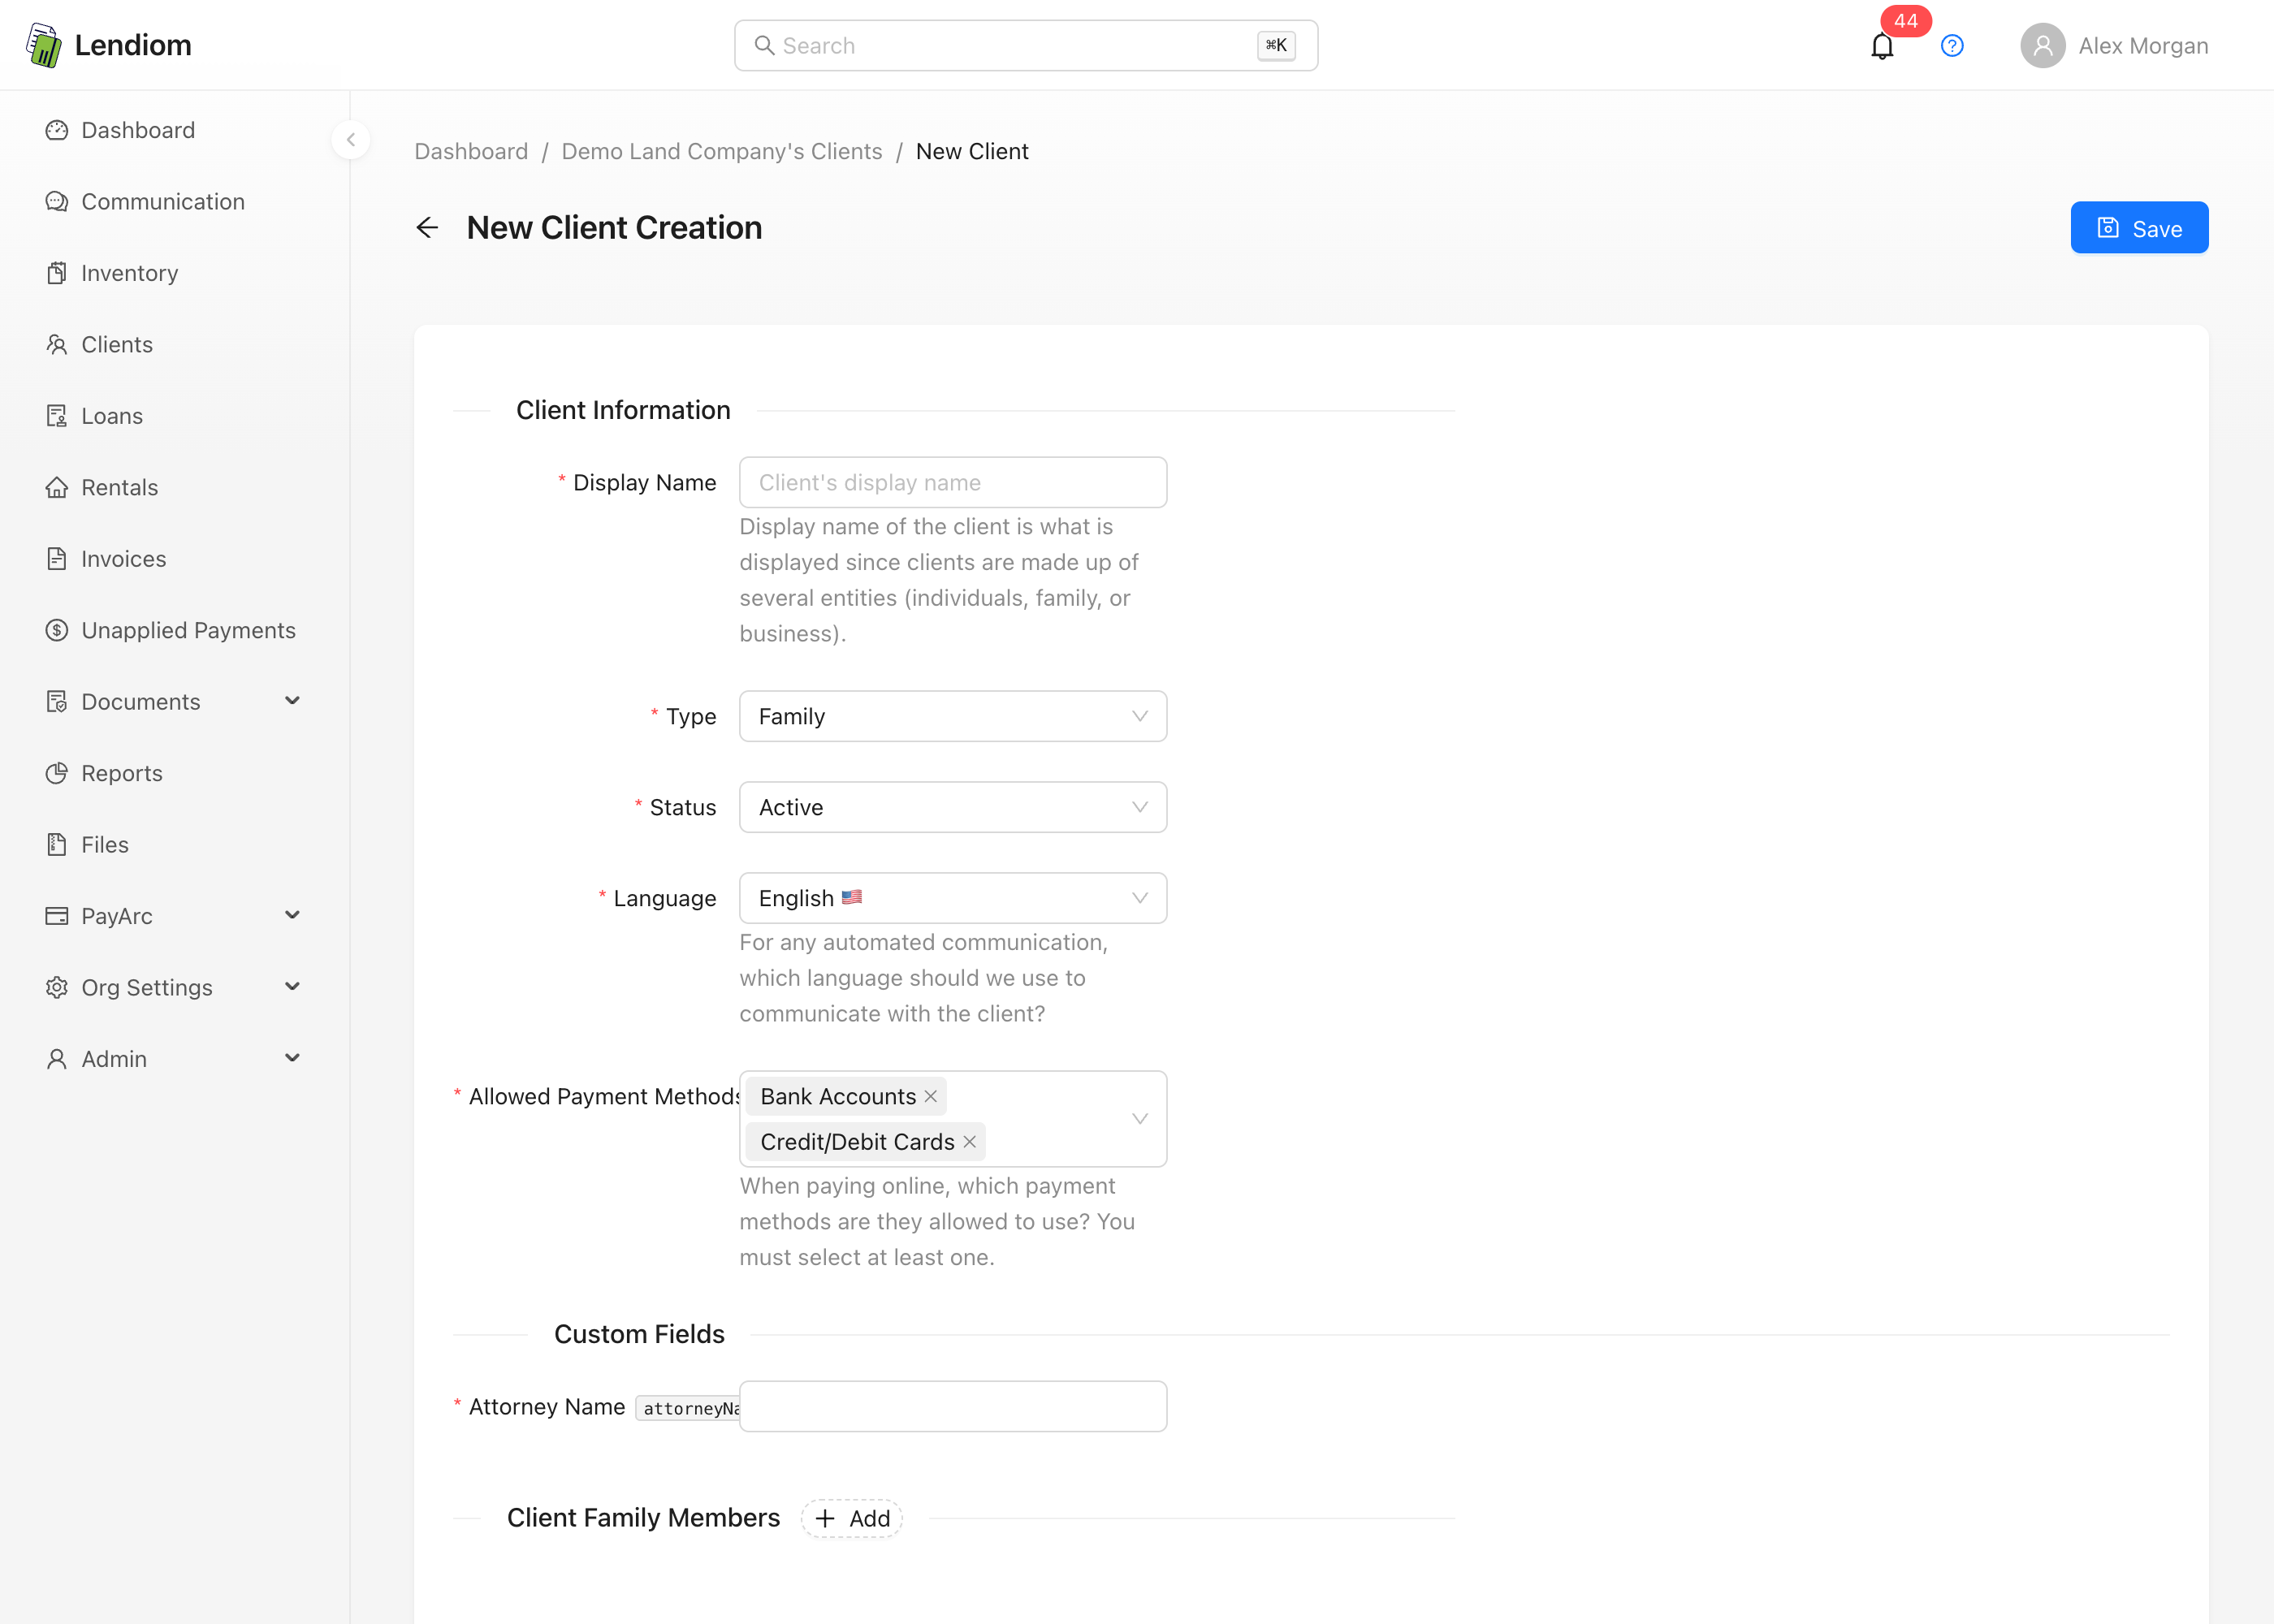This screenshot has width=2274, height=1624.
Task: Expand the Org Settings submenu chevron
Action: tap(292, 987)
